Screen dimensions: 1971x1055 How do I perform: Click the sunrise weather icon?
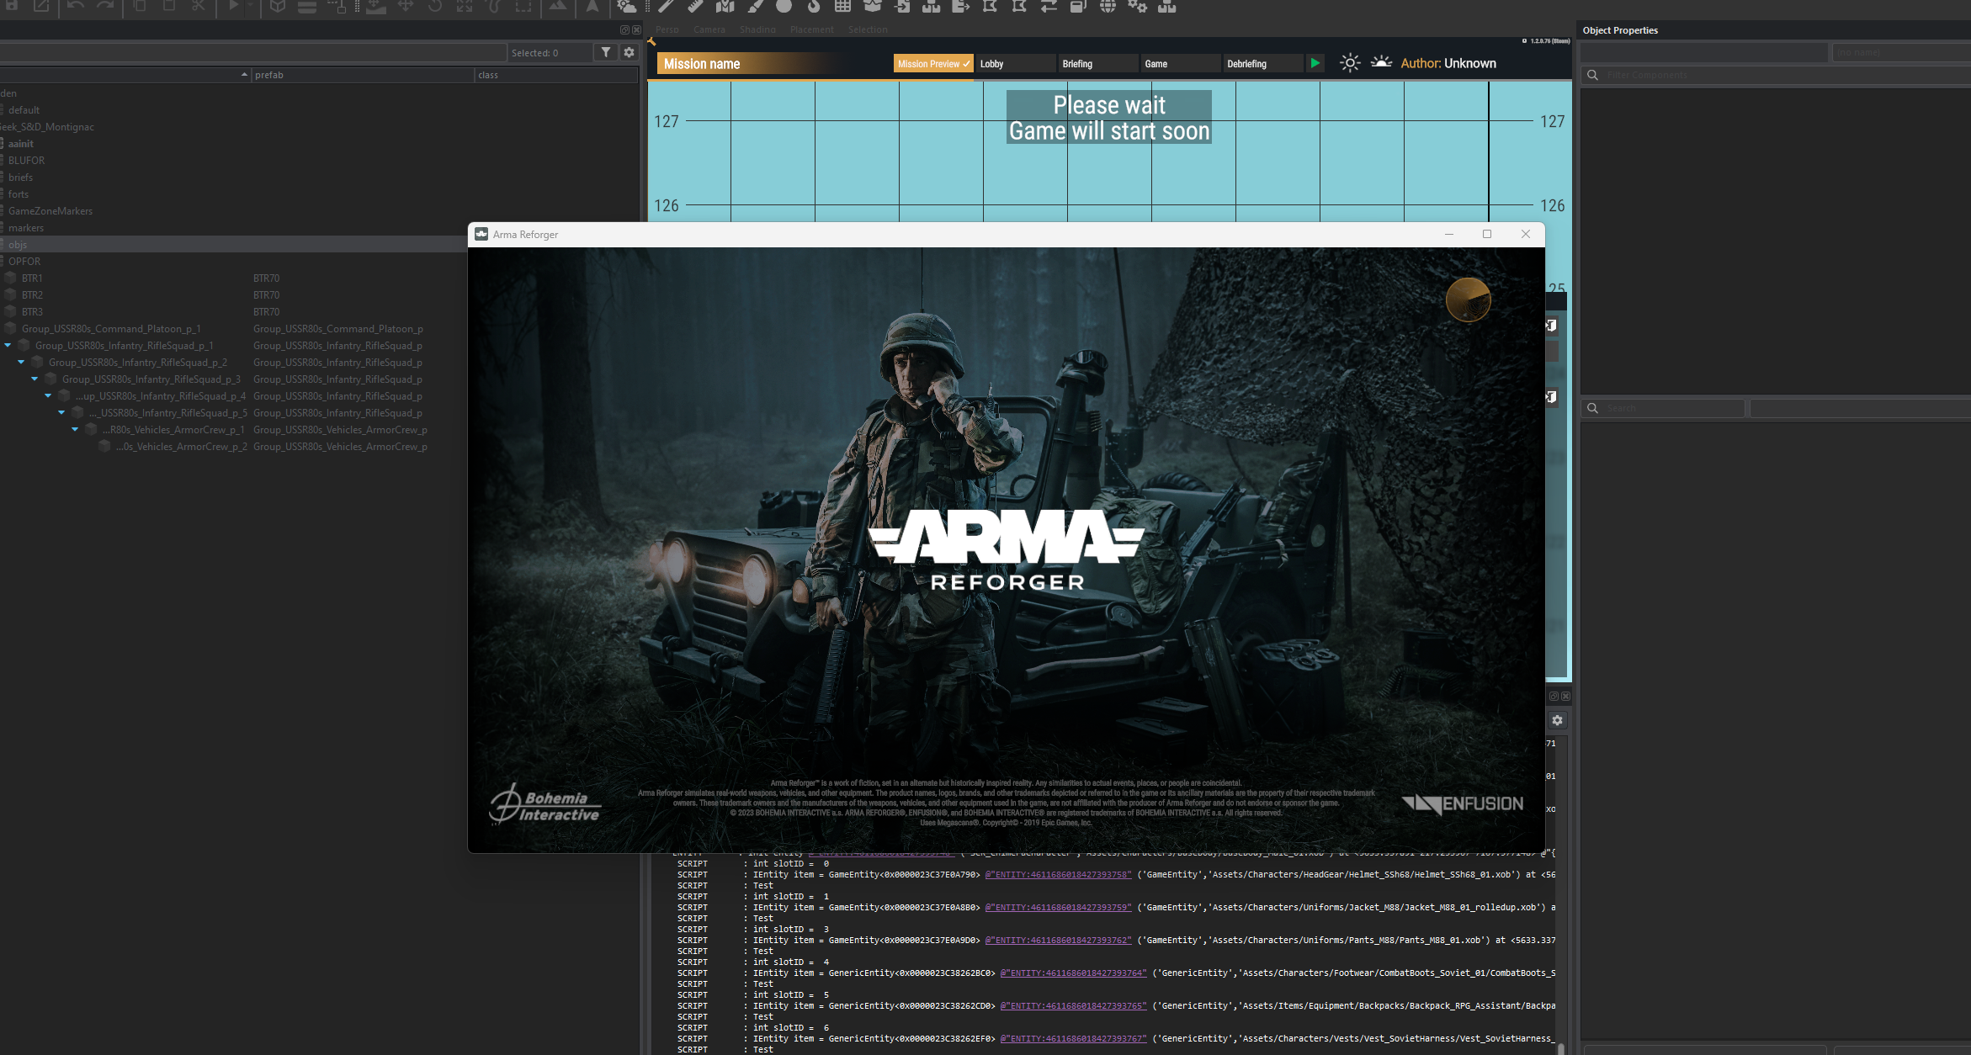click(x=1381, y=62)
